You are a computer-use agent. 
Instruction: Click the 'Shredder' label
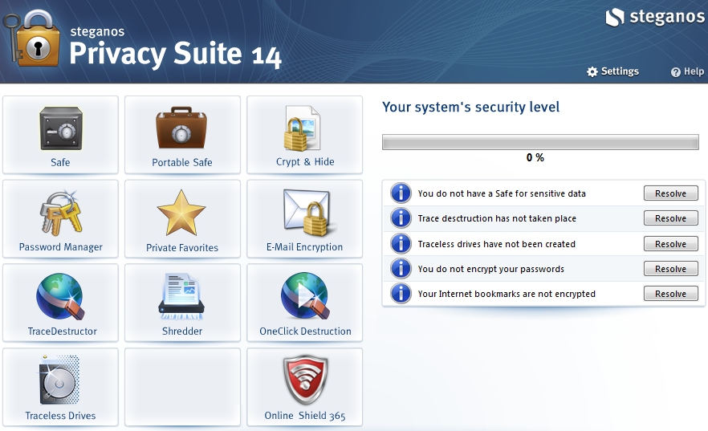tap(182, 331)
